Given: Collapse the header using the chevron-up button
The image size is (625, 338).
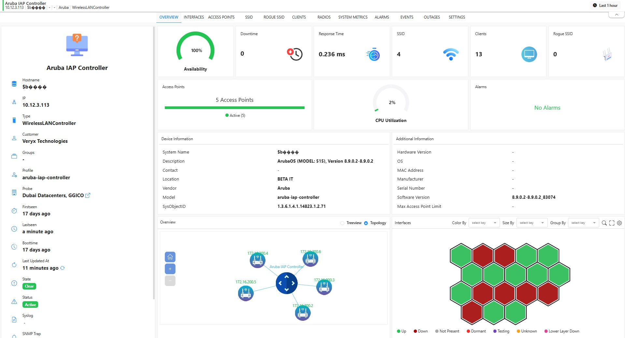Looking at the screenshot, I should (616, 15).
